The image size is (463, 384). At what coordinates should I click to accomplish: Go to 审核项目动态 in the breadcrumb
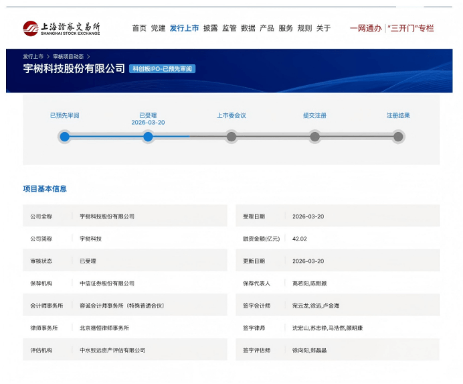(68, 57)
